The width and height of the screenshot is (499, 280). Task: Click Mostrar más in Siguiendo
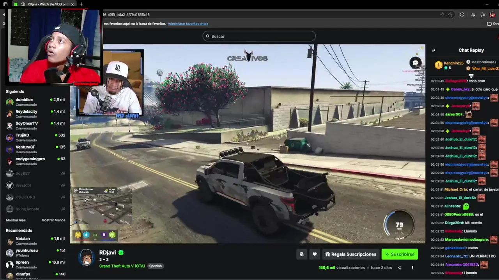pyautogui.click(x=16, y=220)
